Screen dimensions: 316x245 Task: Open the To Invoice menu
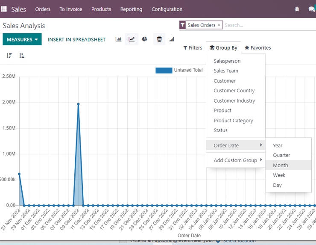(71, 9)
